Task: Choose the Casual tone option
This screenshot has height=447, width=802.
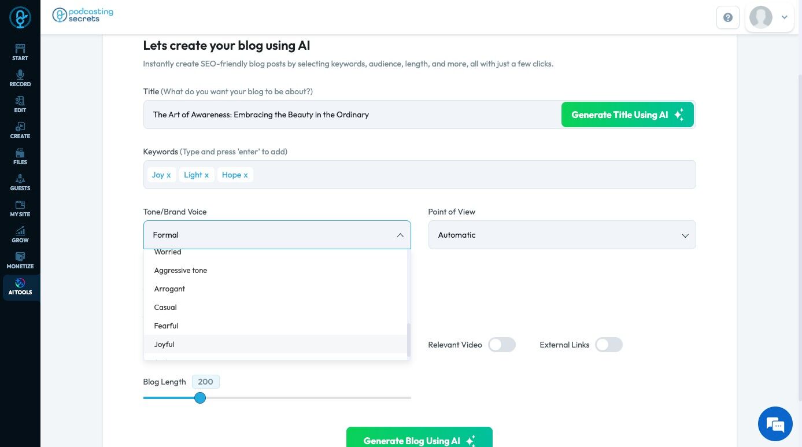Action: 165,307
